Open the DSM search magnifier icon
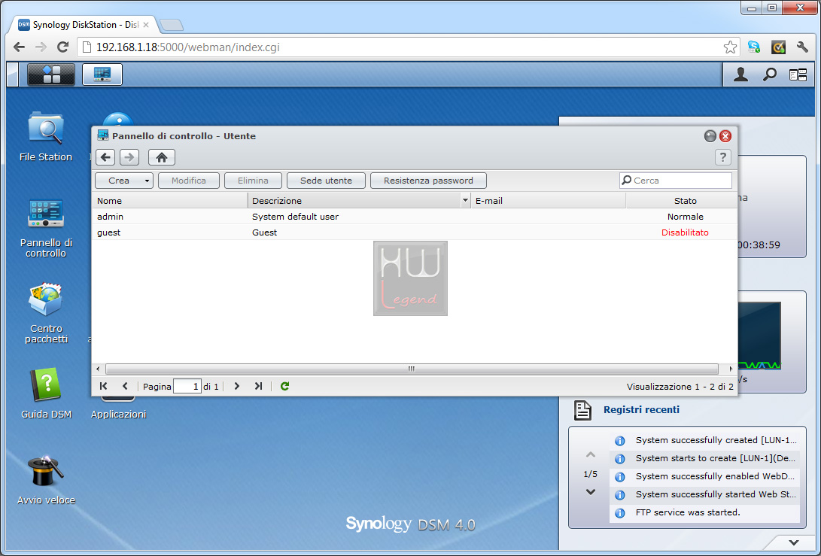 769,75
